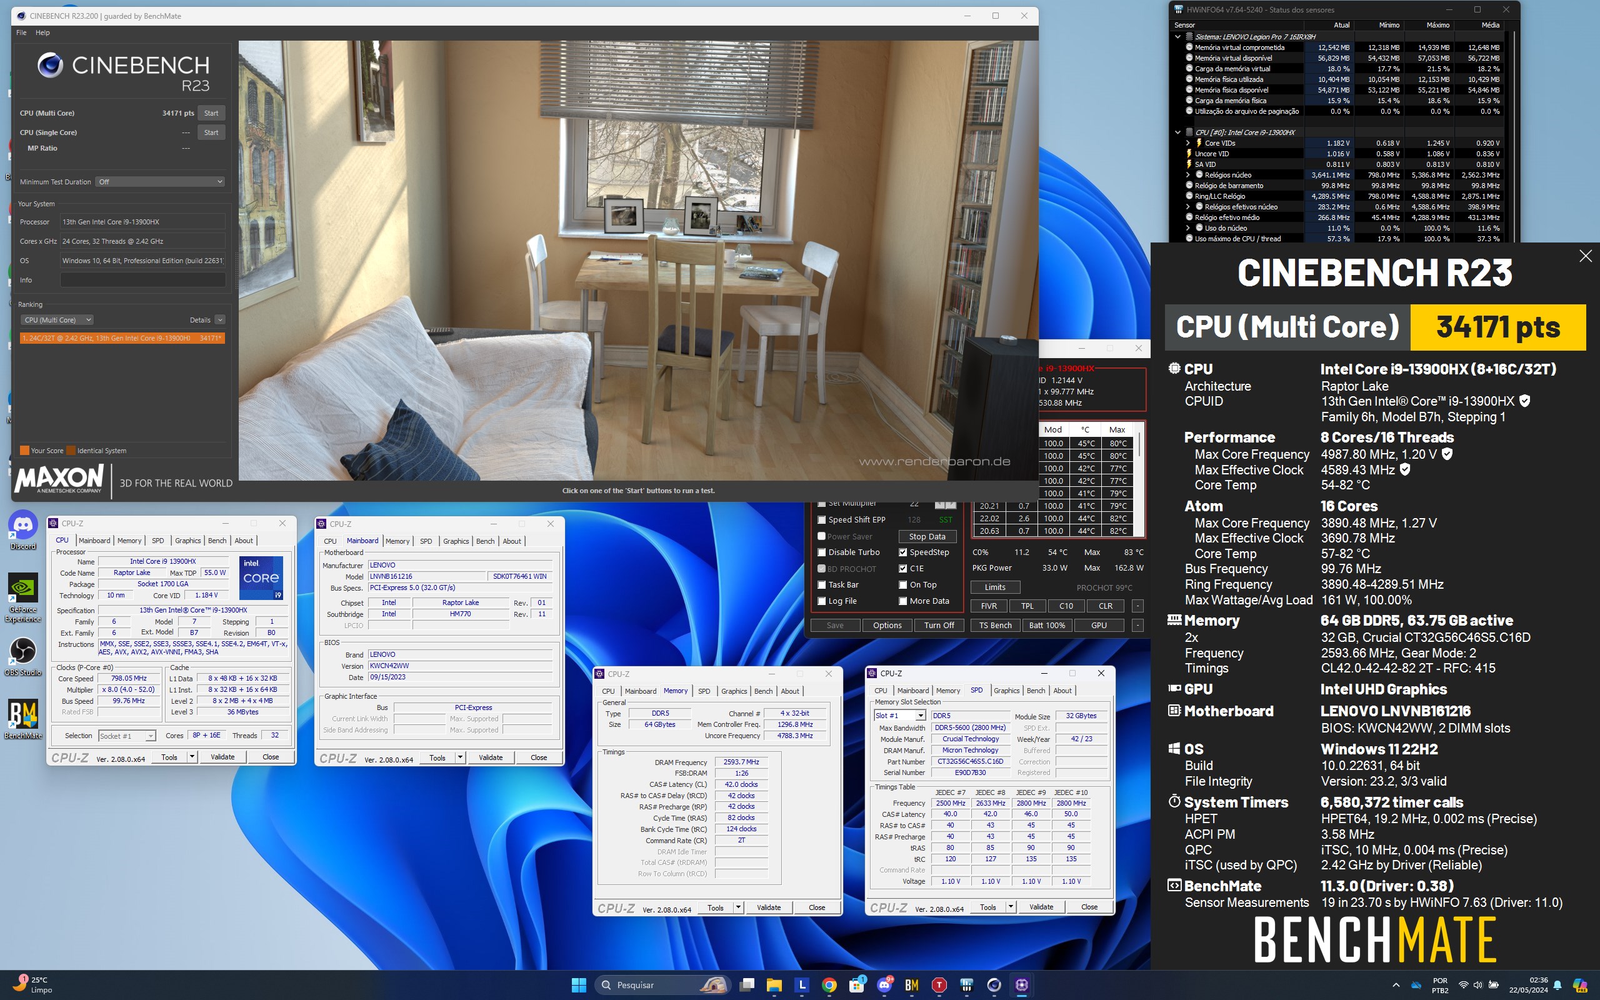
Task: Open OneDrive from the system tray
Action: pos(1416,985)
